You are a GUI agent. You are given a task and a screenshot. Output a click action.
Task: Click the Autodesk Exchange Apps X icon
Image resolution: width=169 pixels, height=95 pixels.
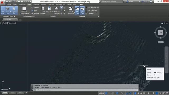click(x=142, y=2)
